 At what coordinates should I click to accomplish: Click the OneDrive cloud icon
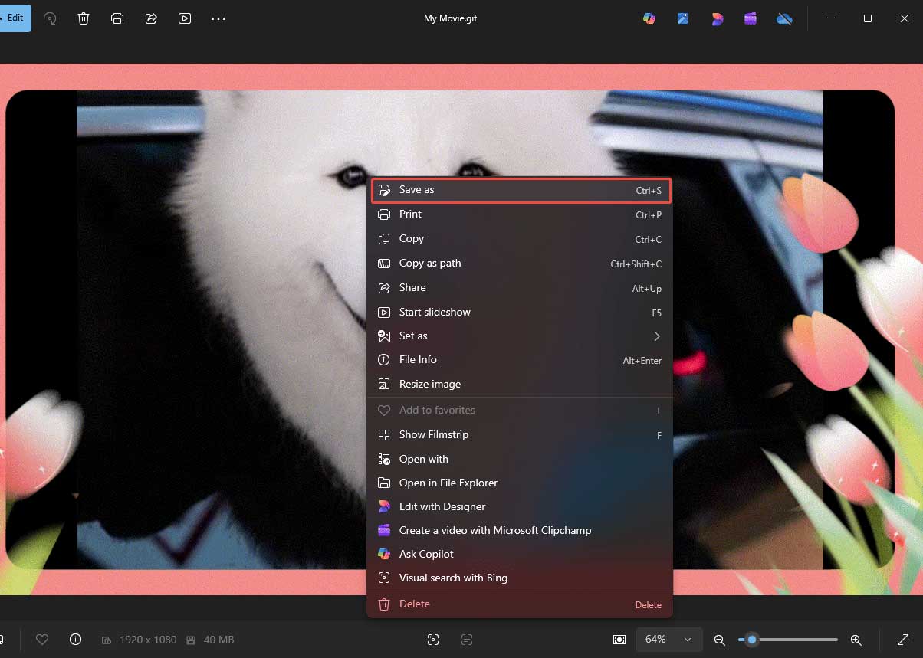[784, 18]
